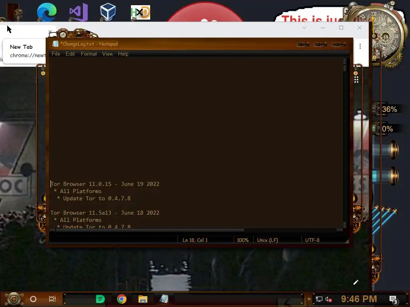Open Chrome's three-dot menu

pos(360,46)
